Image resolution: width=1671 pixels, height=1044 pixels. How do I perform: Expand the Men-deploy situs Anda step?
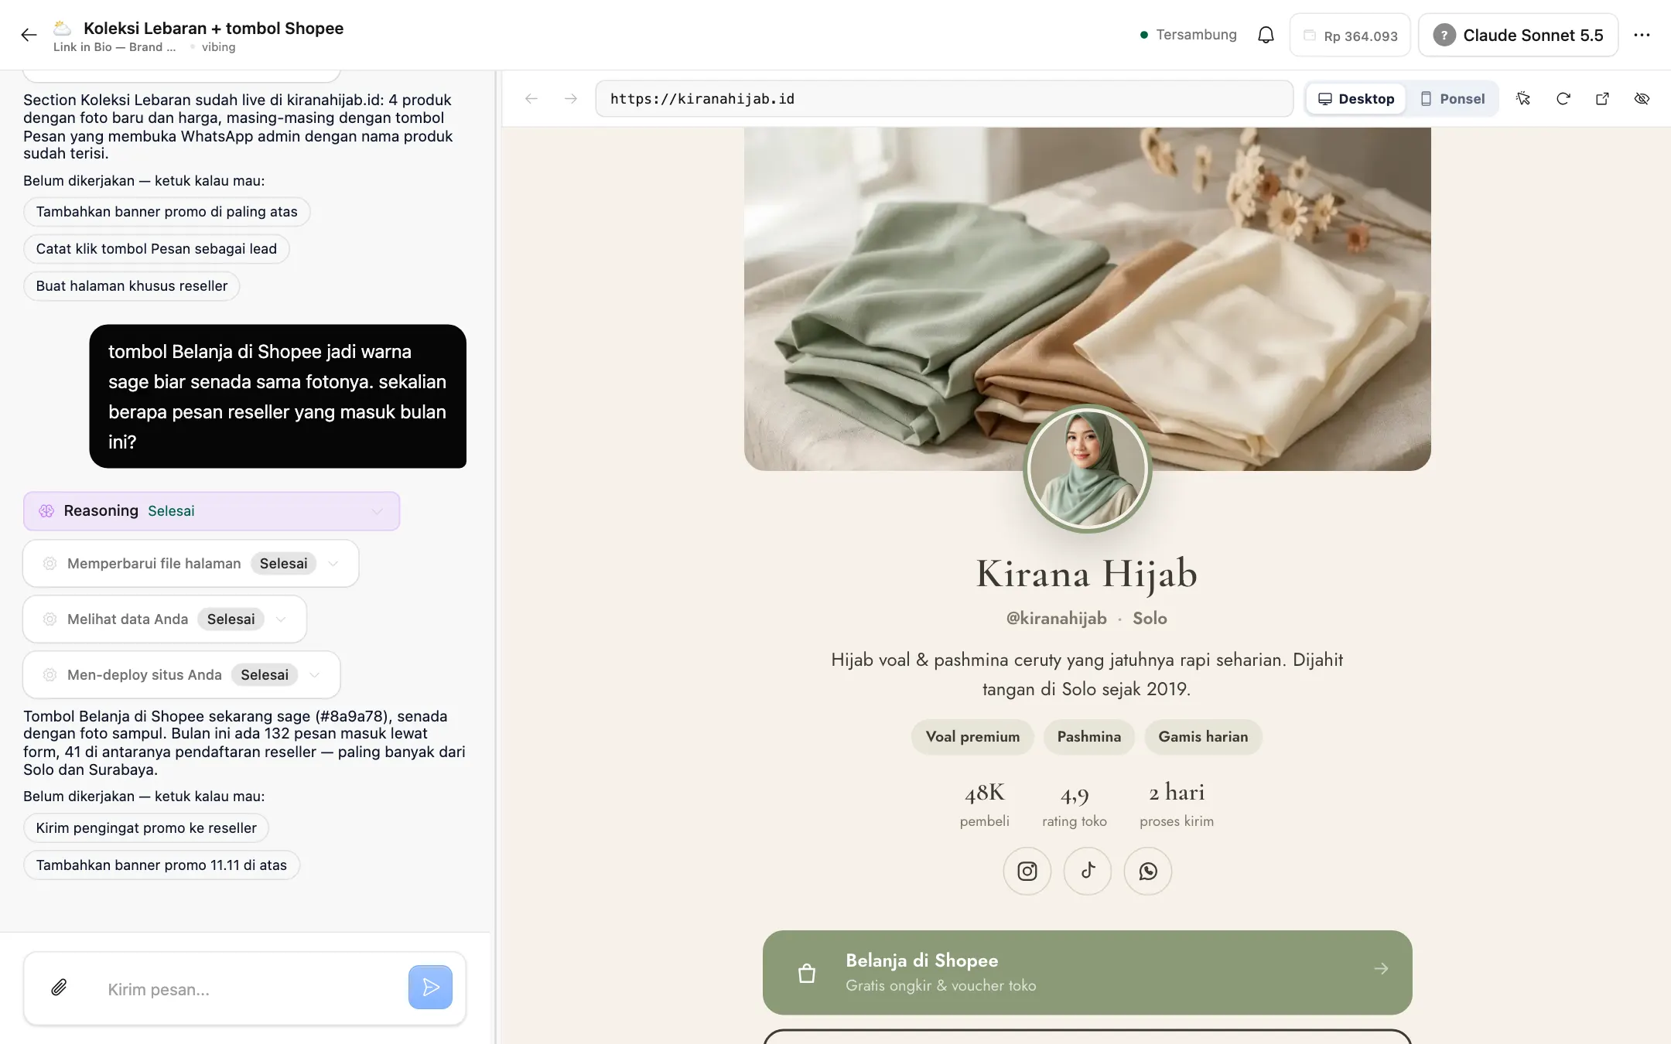[x=182, y=675]
